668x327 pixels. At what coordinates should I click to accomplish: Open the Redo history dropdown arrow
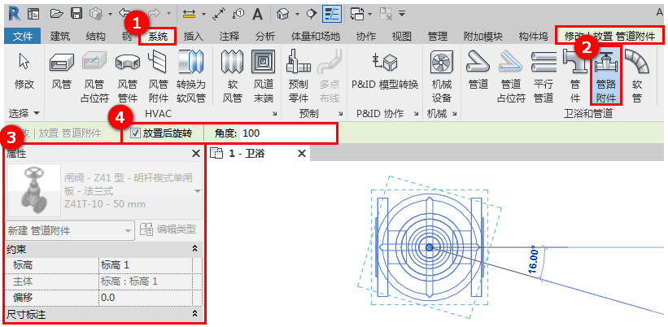point(168,14)
